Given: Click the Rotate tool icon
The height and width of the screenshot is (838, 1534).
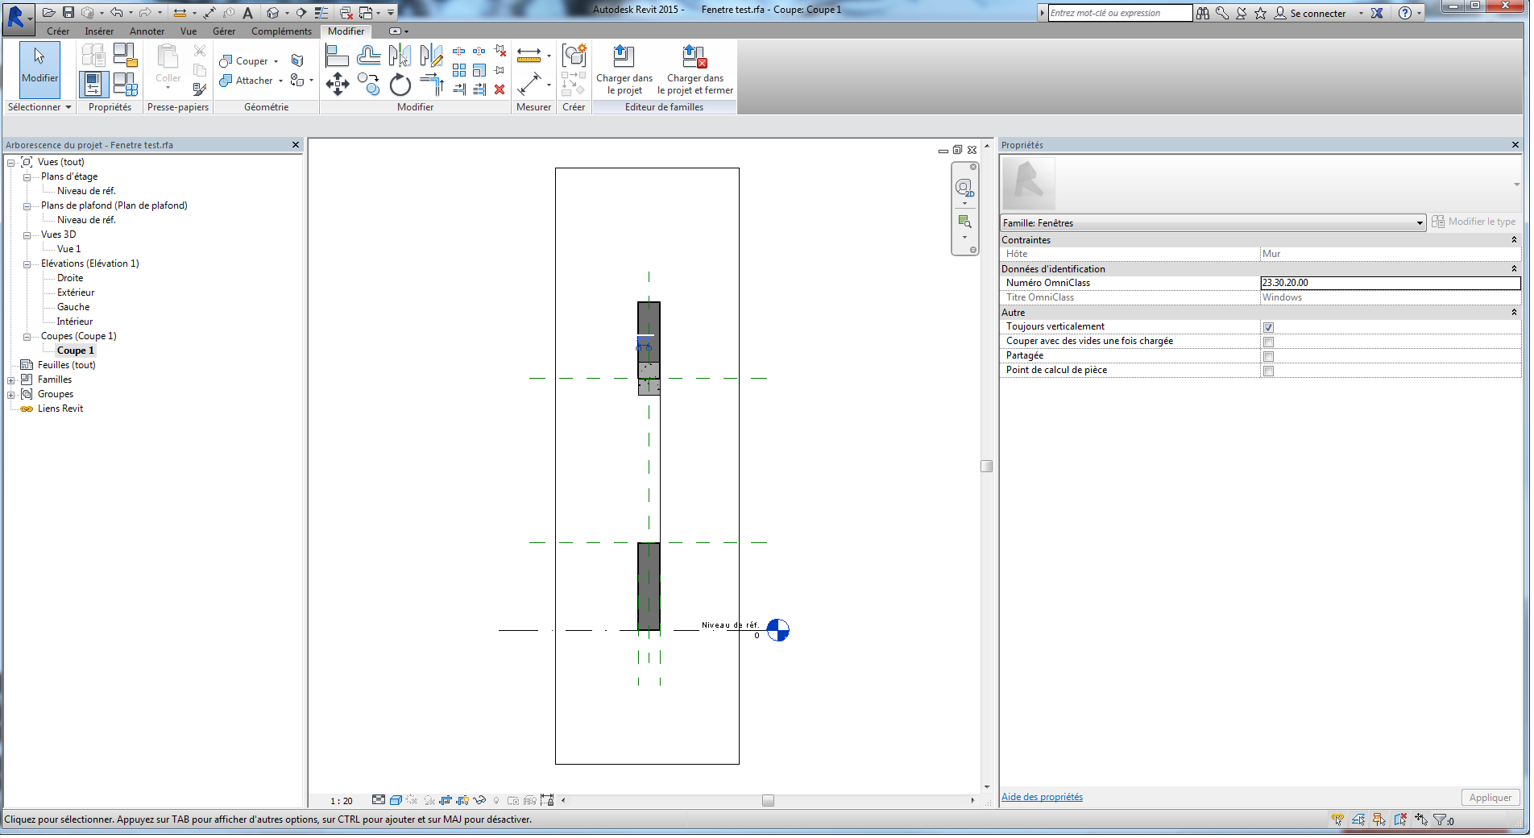Looking at the screenshot, I should pyautogui.click(x=400, y=85).
